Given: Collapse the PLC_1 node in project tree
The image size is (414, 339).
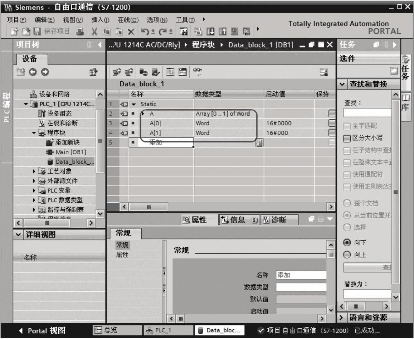Looking at the screenshot, I should [26, 104].
